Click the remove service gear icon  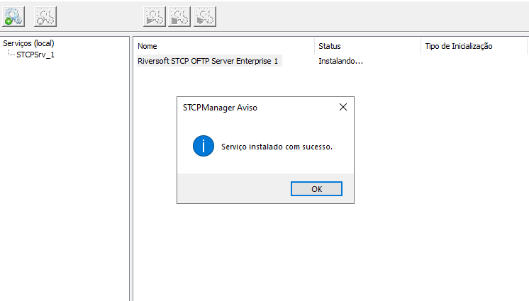tap(45, 16)
